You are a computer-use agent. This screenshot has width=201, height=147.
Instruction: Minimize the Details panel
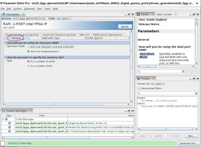[x=190, y=15]
